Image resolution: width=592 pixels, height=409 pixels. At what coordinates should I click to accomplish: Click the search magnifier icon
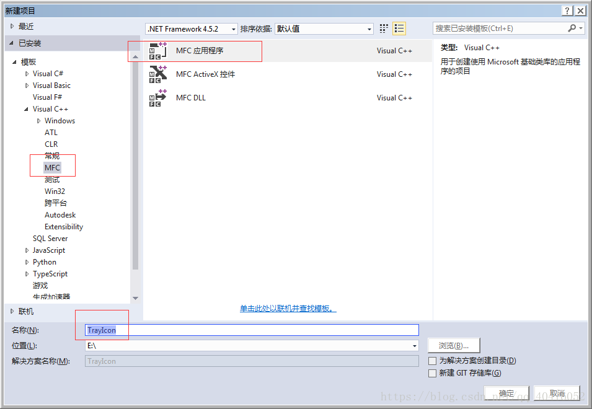(572, 28)
